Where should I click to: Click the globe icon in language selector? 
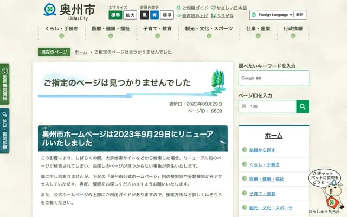pos(254,15)
